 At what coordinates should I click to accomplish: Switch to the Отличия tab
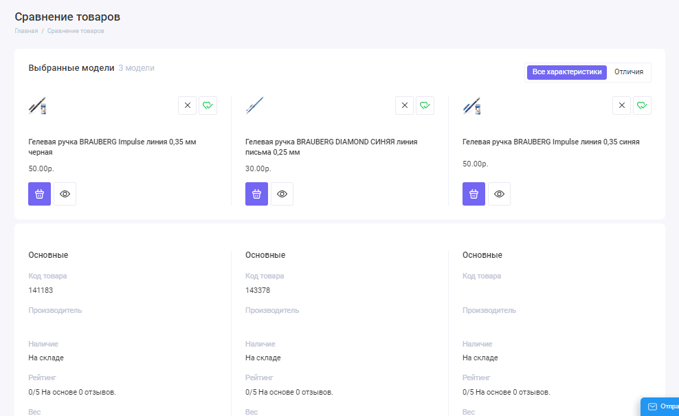coord(628,72)
